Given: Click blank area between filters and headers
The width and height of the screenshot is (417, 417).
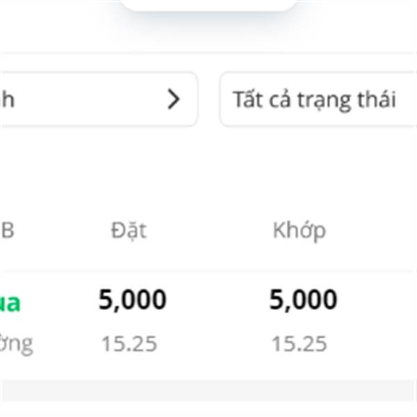Looking at the screenshot, I should 208,170.
